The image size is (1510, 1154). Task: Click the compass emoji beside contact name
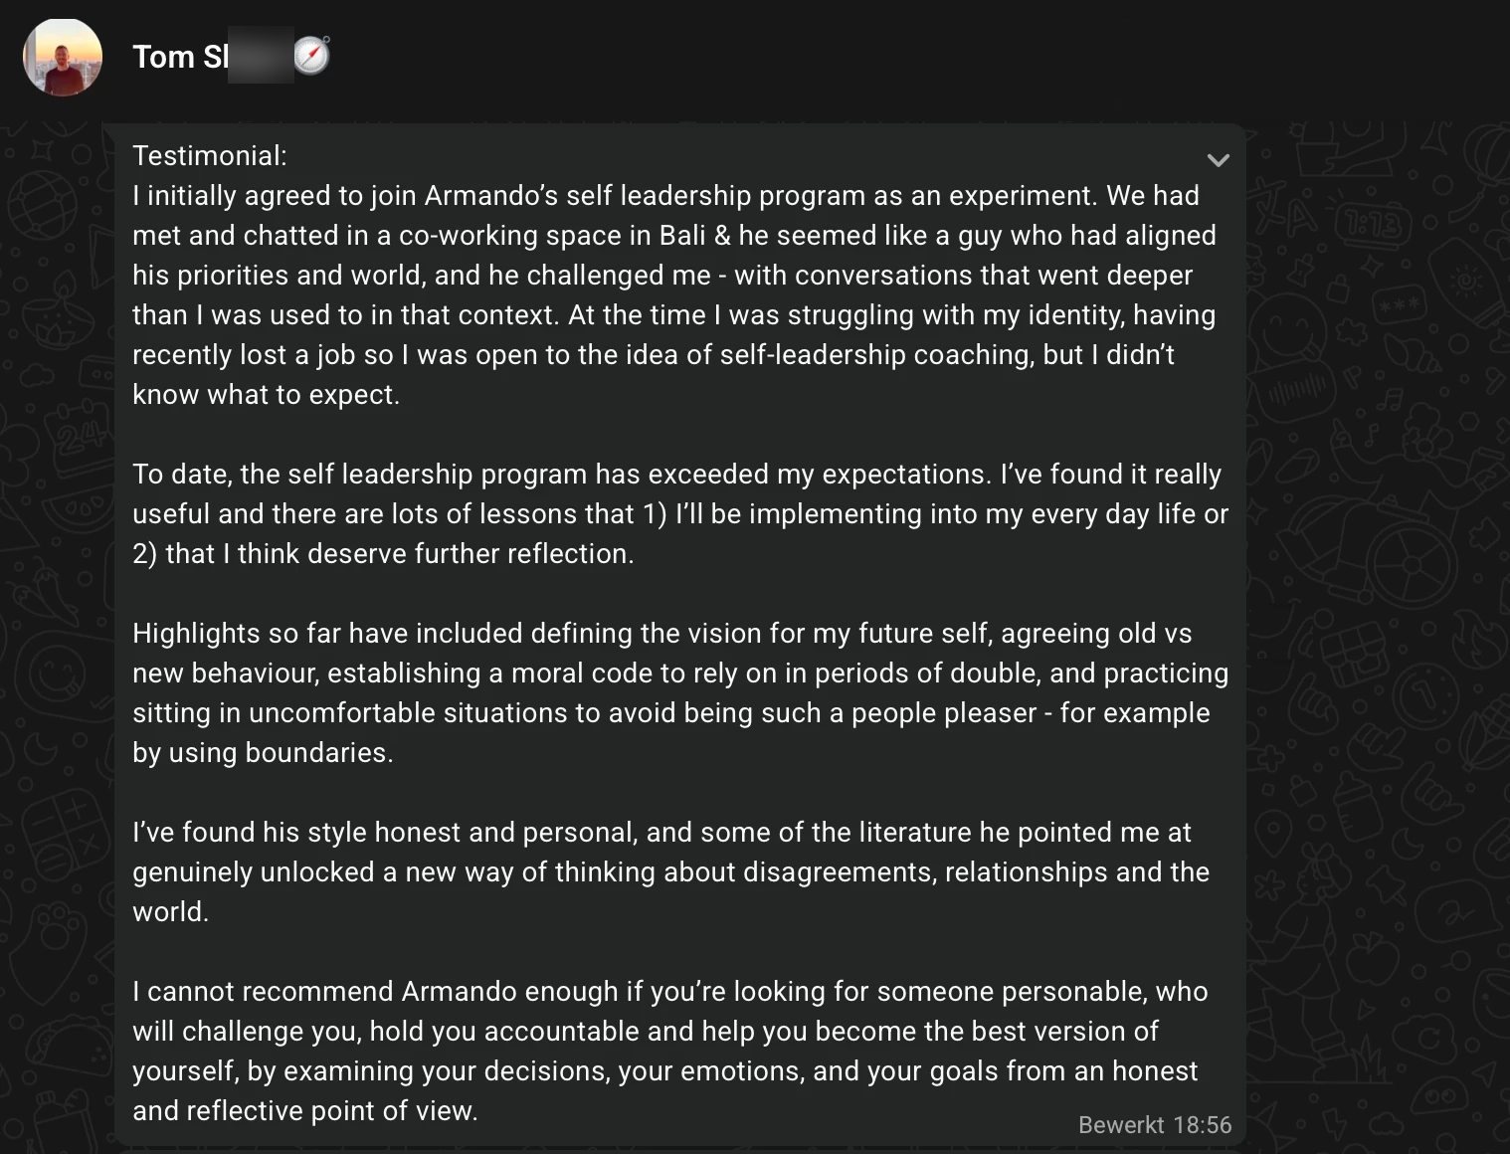(x=311, y=56)
